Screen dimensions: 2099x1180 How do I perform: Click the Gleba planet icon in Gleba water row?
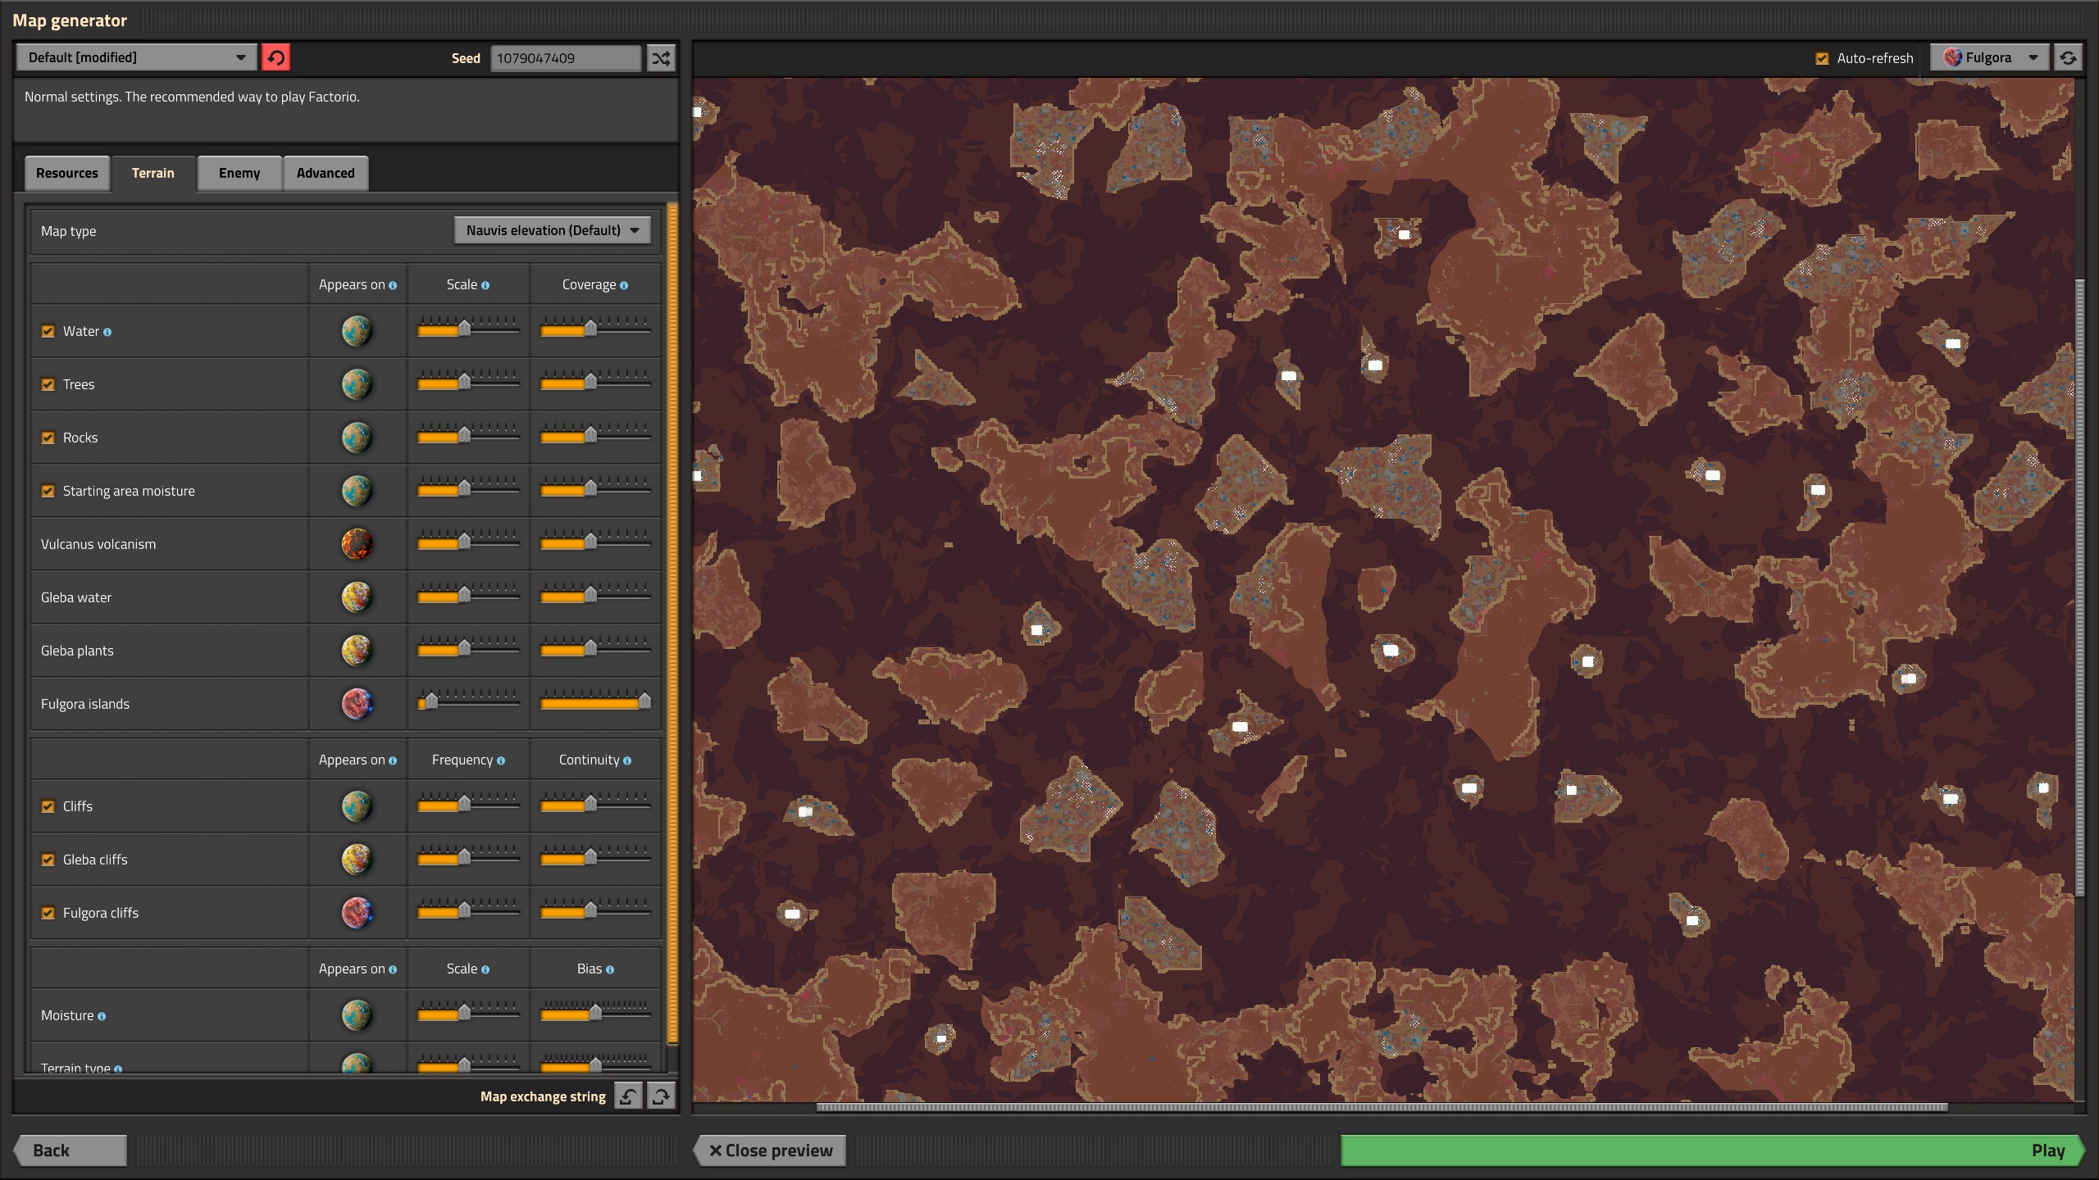[357, 597]
